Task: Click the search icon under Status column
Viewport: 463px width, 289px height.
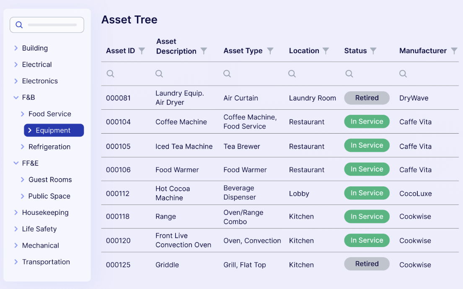Action: [349, 74]
